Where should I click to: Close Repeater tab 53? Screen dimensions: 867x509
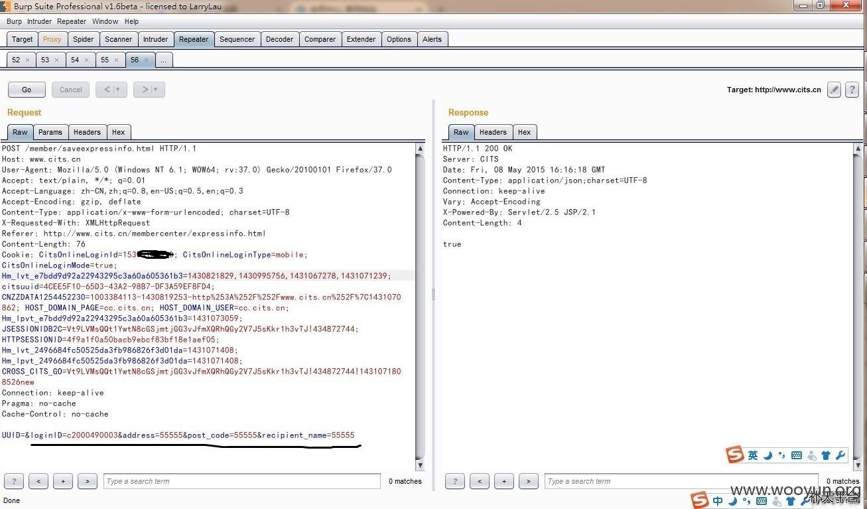point(56,60)
